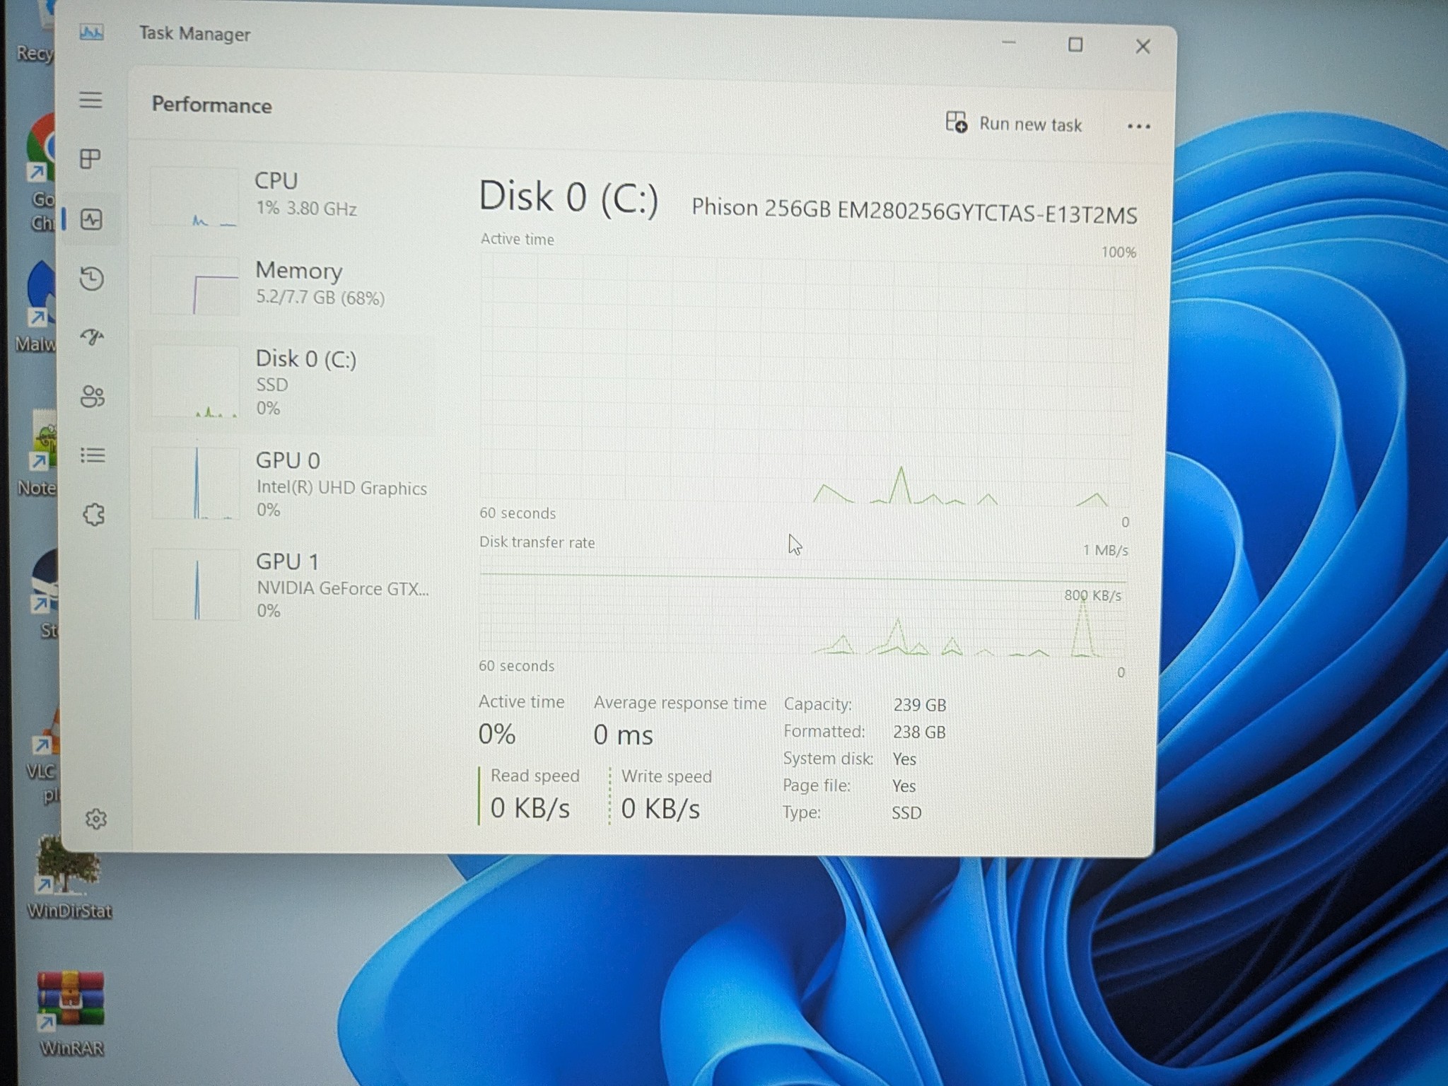Click the CPU mini graph thumbnail
This screenshot has width=1448, height=1086.
pos(194,197)
